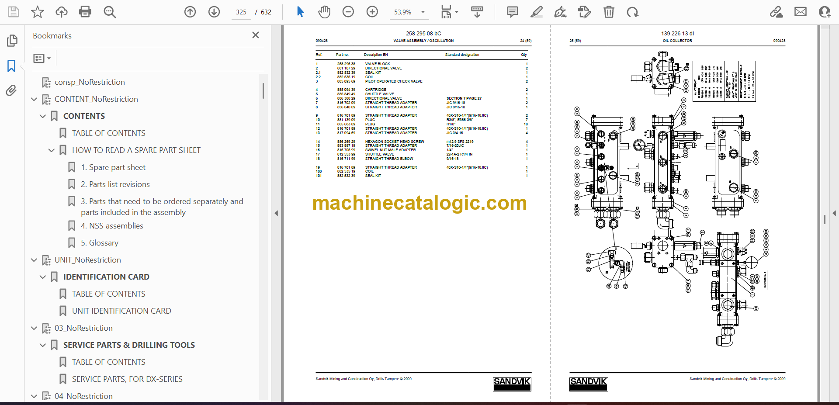The height and width of the screenshot is (405, 839).
Task: Select the Hand pan tool
Action: click(324, 12)
